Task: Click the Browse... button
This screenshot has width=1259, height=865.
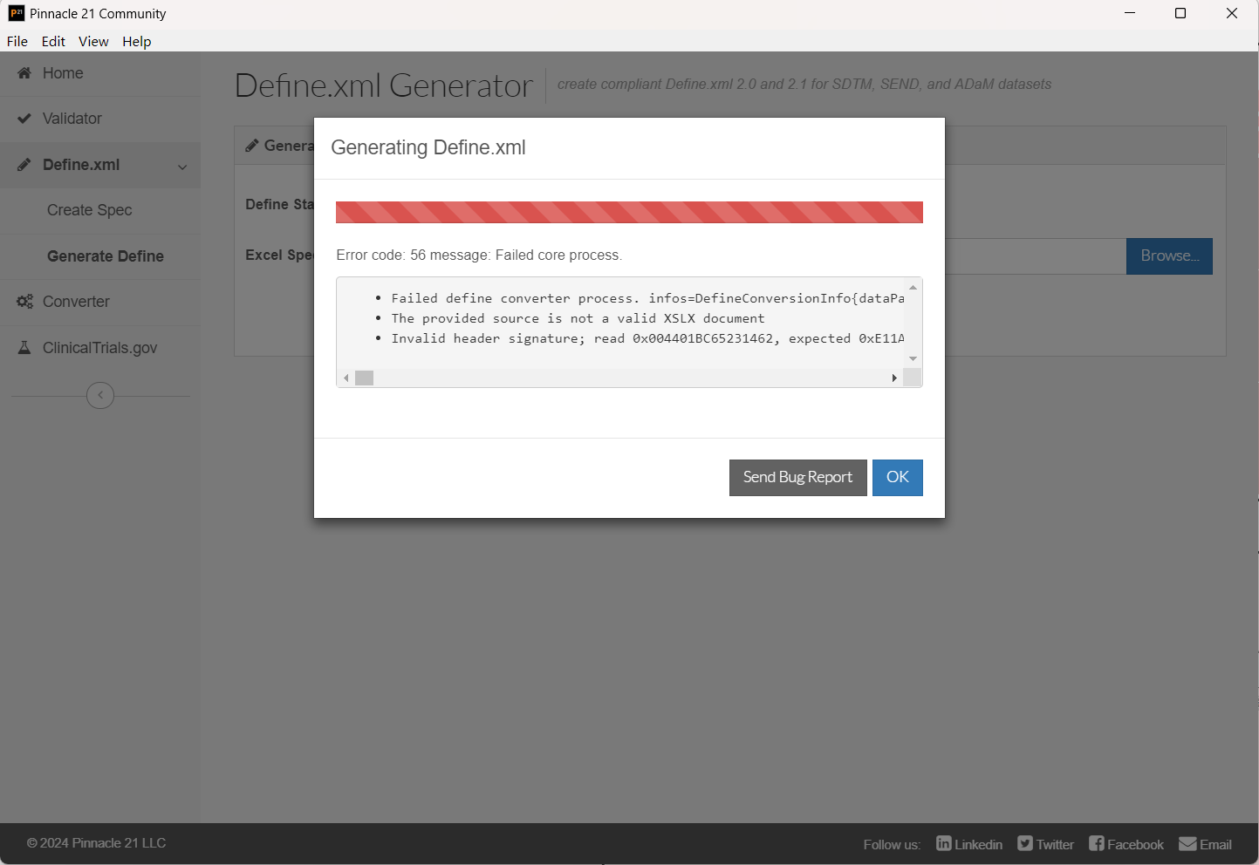Action: (1169, 256)
